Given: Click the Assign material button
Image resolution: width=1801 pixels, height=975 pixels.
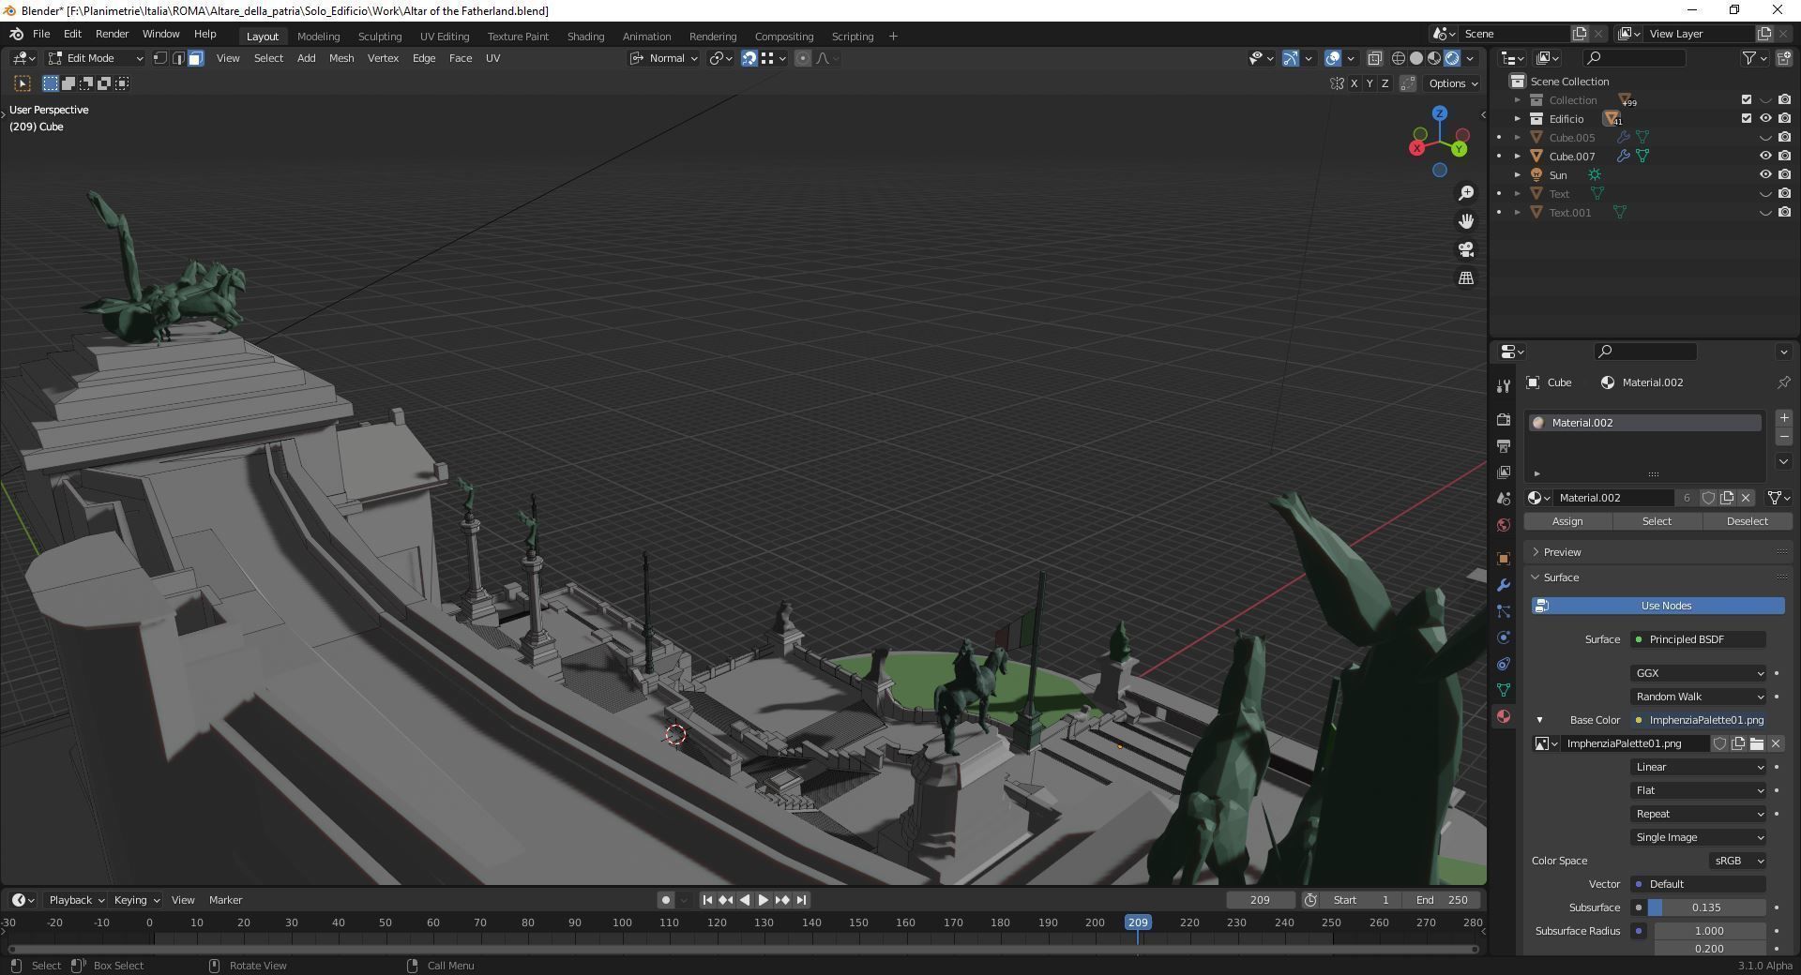Looking at the screenshot, I should coord(1567,521).
